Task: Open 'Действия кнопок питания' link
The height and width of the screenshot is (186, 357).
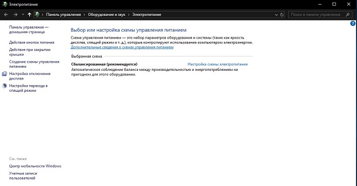Action: click(x=32, y=42)
